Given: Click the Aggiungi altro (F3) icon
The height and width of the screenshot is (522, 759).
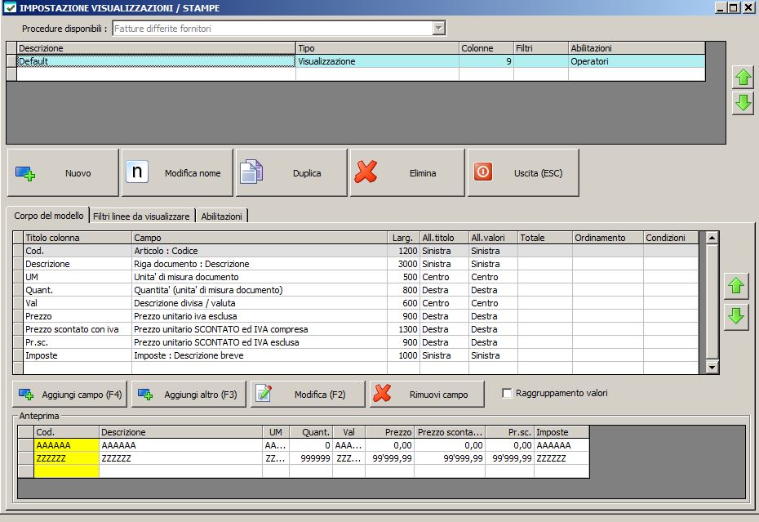Looking at the screenshot, I should coord(145,395).
